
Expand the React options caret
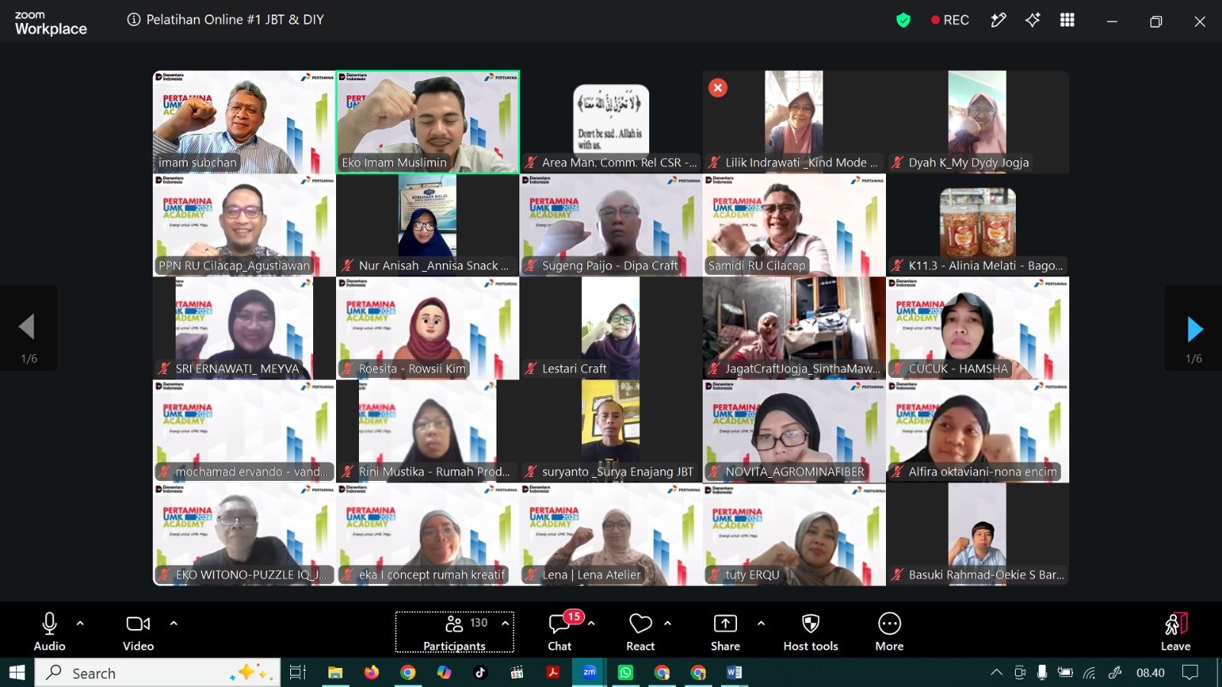[x=668, y=623]
